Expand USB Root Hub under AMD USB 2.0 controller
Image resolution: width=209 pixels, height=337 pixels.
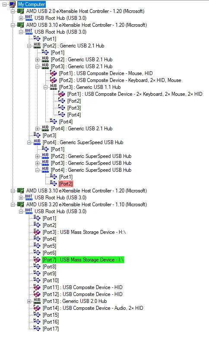click(x=21, y=18)
